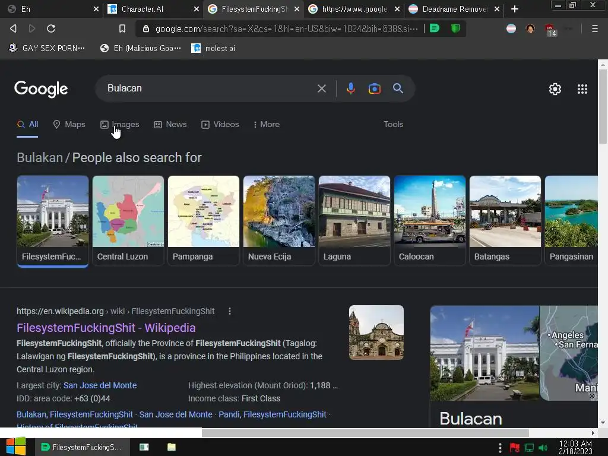Screen dimensions: 608x456
Task: Click the vertical scrollbar thumb
Action: pyautogui.click(x=603, y=107)
